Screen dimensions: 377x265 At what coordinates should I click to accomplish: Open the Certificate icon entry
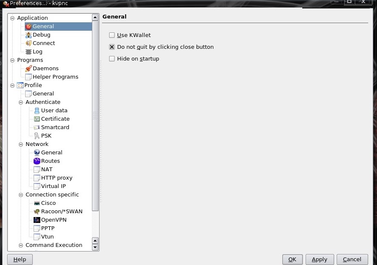pyautogui.click(x=37, y=119)
